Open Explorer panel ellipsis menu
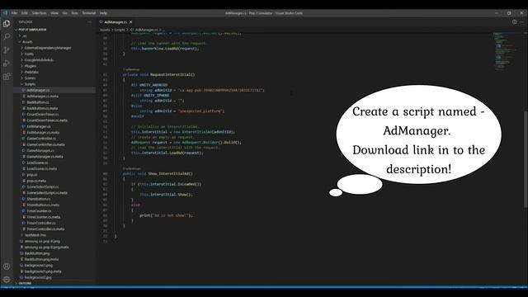Image resolution: width=528 pixels, height=297 pixels. (89, 22)
